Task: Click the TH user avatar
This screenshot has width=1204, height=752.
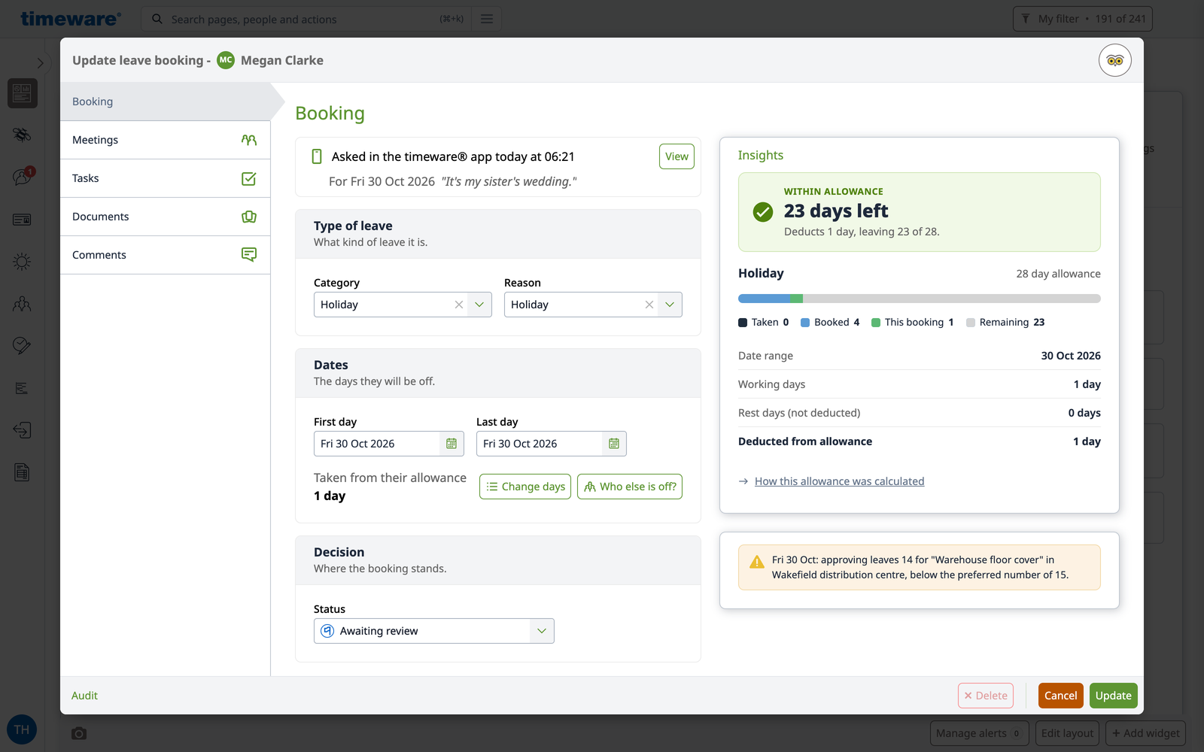Action: [x=22, y=729]
